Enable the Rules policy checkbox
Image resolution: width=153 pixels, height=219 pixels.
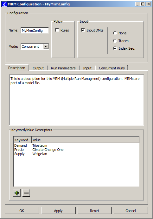coord(57,30)
